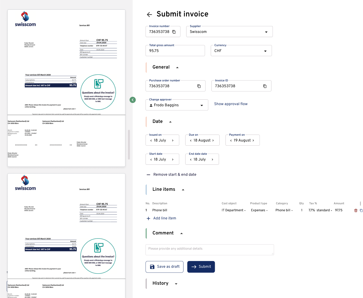
Task: Copy the Invoice ID field value
Action: pyautogui.click(x=265, y=86)
